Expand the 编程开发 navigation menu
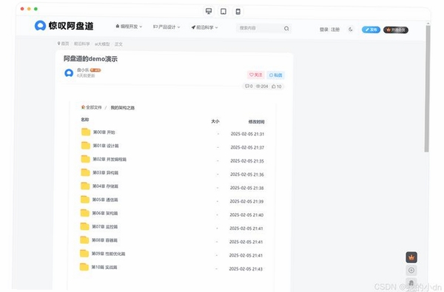Image resolution: width=444 pixels, height=292 pixels. tap(129, 27)
